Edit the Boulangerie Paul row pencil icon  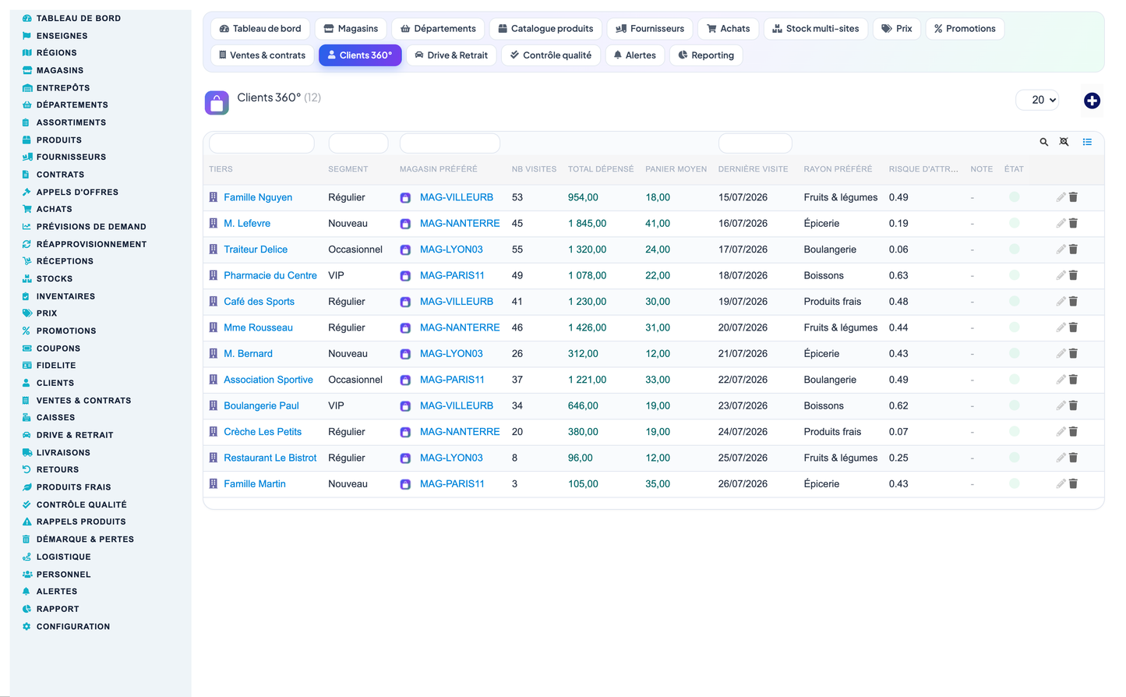[x=1061, y=405]
